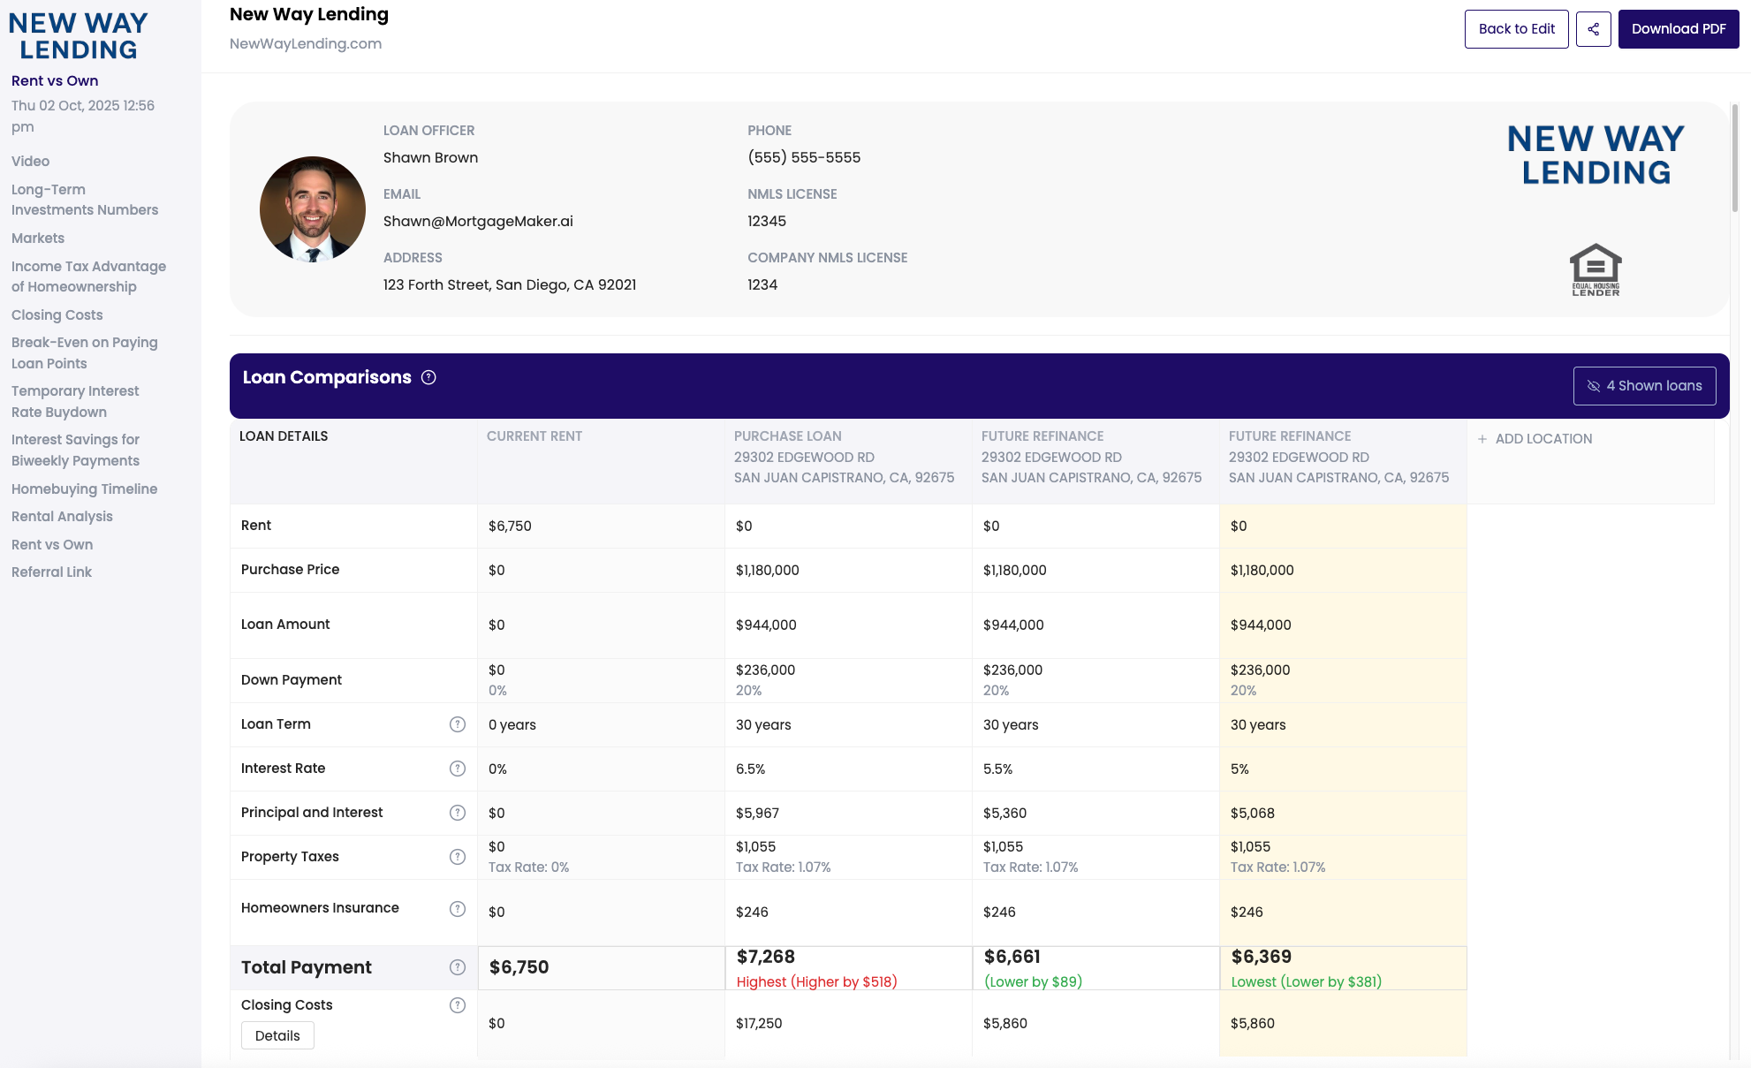Click the loan officer profile photo
1751x1068 pixels.
tap(312, 209)
